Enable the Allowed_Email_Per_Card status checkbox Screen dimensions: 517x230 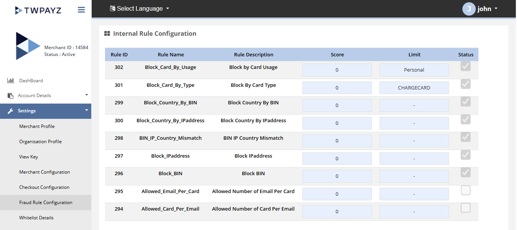[465, 190]
